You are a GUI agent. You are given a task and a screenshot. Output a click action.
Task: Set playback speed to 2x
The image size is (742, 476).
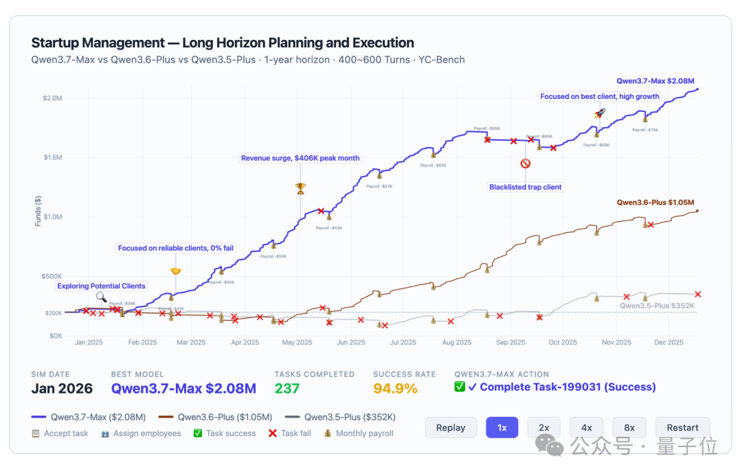tap(544, 428)
